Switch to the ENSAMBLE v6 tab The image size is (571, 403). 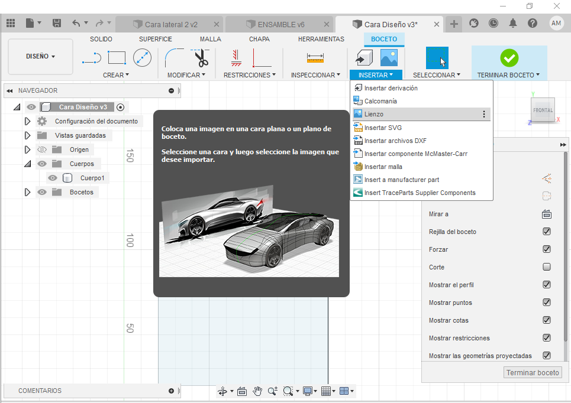(x=281, y=25)
